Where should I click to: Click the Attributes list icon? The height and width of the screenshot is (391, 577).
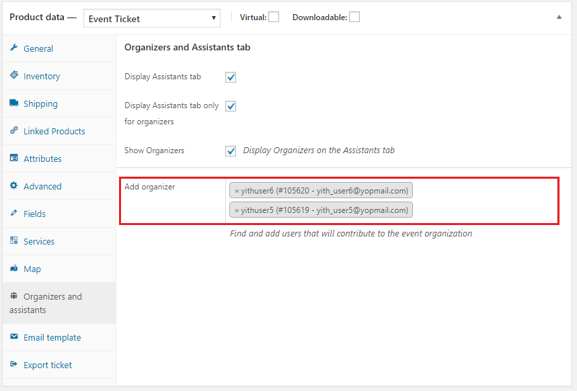point(13,159)
